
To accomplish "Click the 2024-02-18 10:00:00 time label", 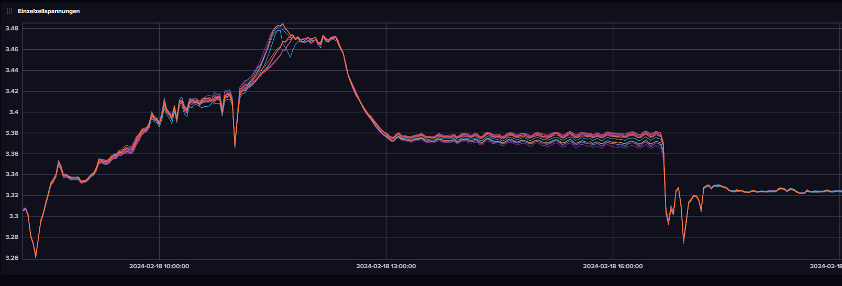I will coord(159,266).
